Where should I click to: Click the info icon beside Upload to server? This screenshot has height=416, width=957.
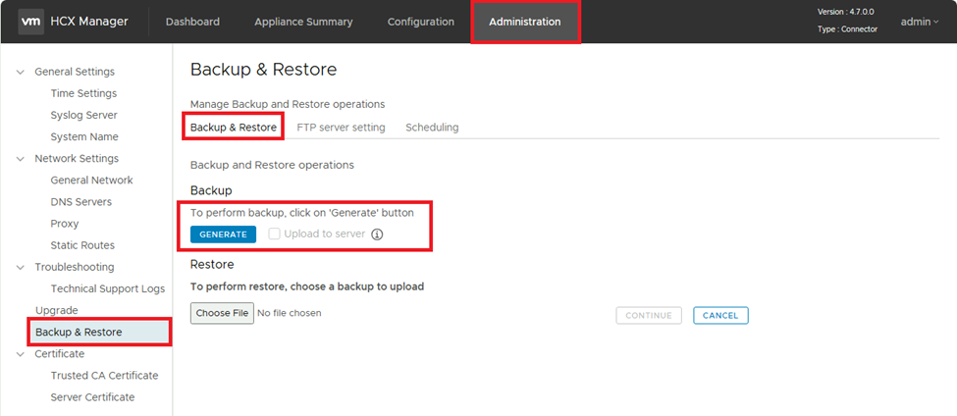tap(377, 234)
